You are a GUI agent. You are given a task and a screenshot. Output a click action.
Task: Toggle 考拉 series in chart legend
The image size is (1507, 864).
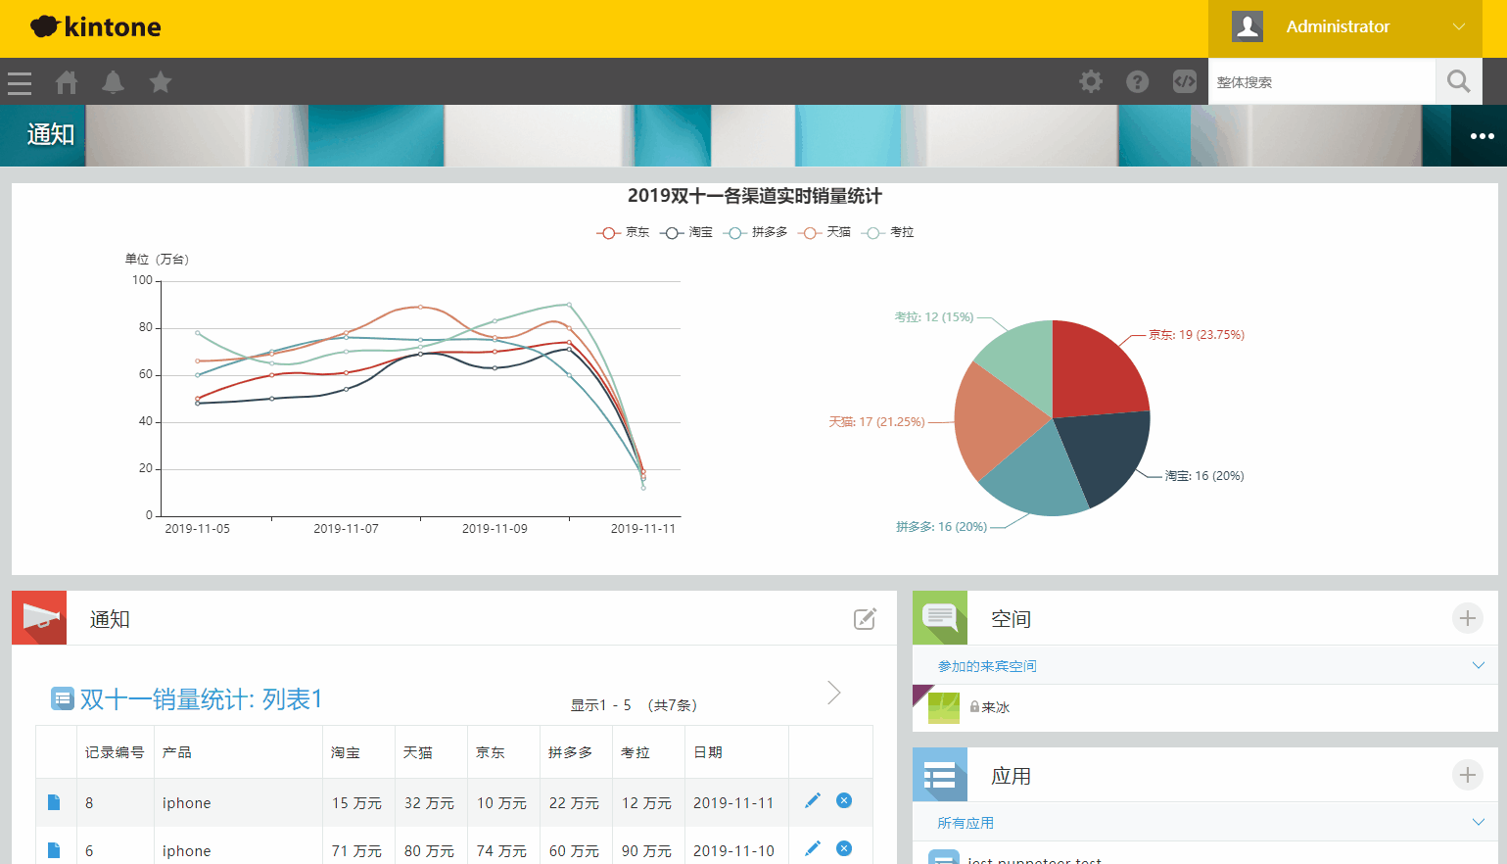[x=887, y=232]
